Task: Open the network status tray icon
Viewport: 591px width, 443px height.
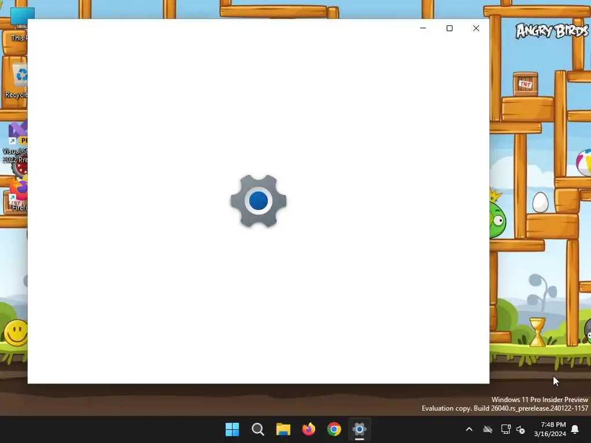Action: click(506, 429)
